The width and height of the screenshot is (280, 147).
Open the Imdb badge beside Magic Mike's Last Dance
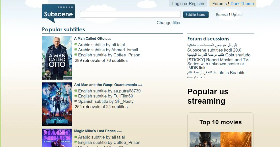[119, 131]
